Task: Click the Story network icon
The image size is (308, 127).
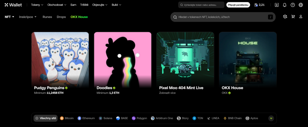Action: (179, 118)
